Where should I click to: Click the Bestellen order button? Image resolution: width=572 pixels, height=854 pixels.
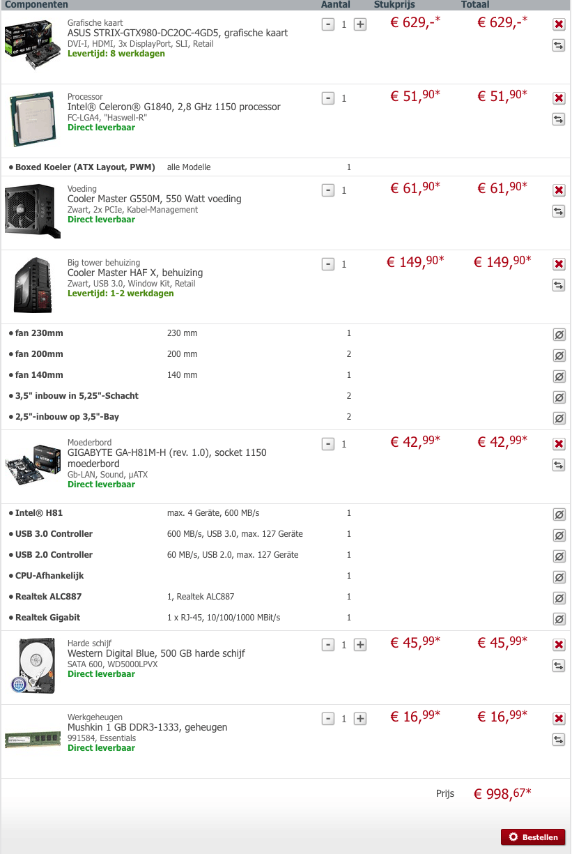pyautogui.click(x=533, y=837)
